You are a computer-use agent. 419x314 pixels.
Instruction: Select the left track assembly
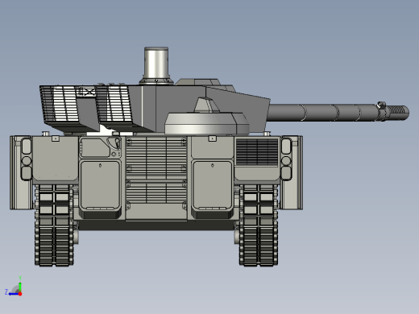54,225
